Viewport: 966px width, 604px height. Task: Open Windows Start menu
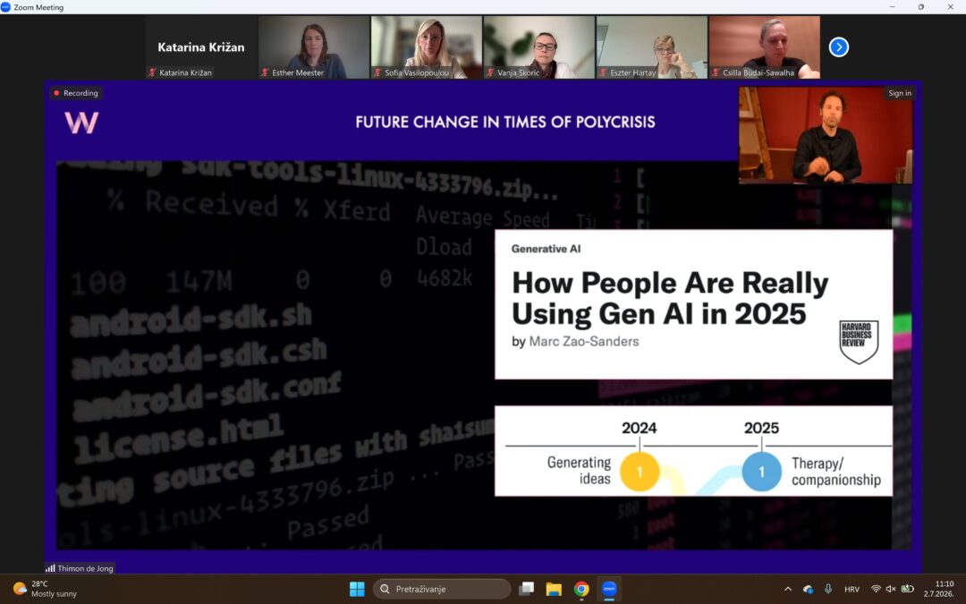(x=357, y=589)
